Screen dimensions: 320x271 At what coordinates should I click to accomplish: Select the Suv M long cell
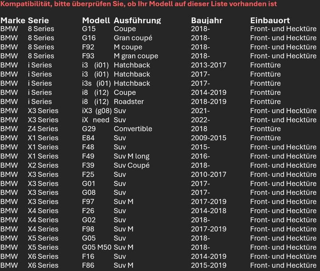pos(132,156)
